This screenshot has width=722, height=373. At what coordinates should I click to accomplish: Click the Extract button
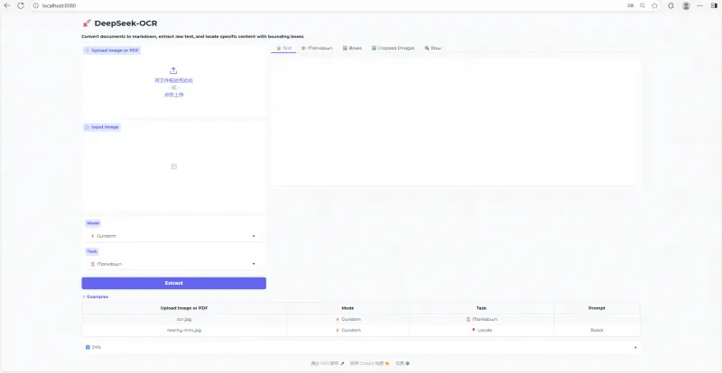[173, 283]
